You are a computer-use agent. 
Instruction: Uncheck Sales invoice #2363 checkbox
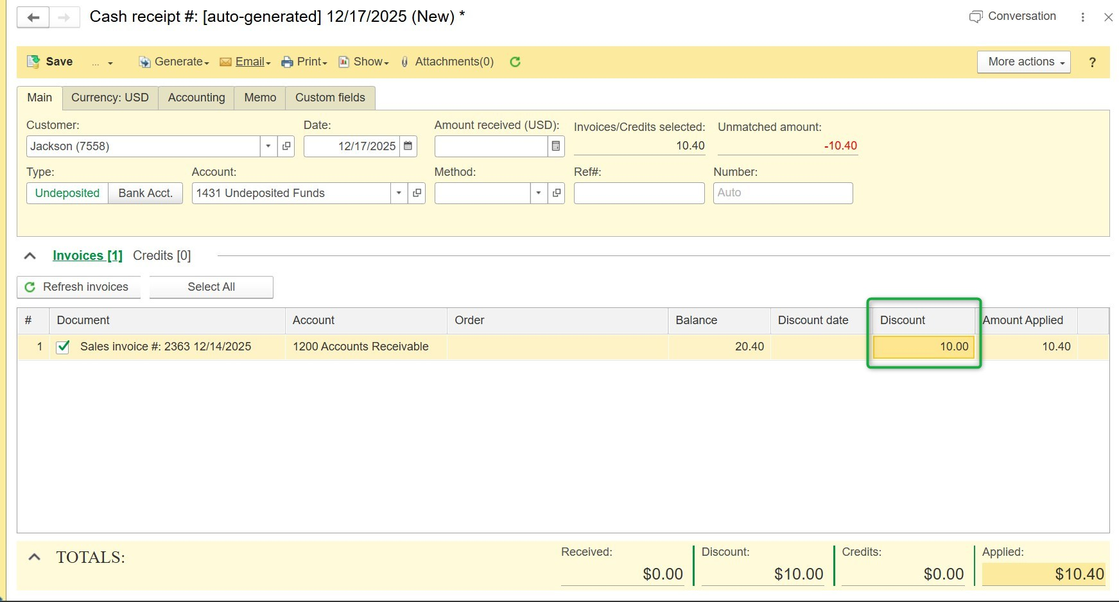point(63,347)
